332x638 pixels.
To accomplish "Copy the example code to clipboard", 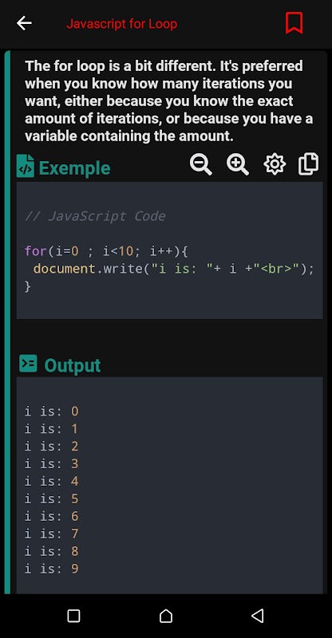I will 308,164.
